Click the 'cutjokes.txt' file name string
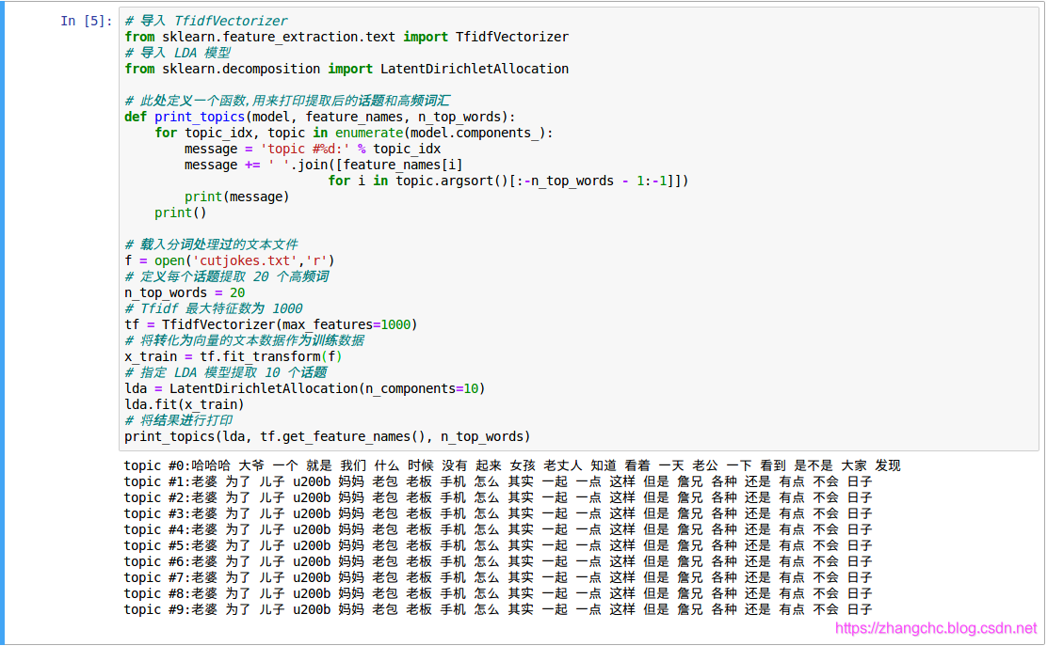Viewport: 1047px width, 646px height. (x=245, y=260)
